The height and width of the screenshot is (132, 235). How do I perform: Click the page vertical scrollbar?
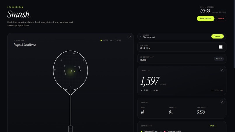pyautogui.click(x=234, y=34)
